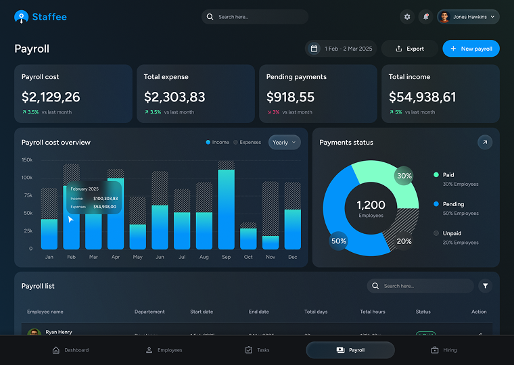The width and height of the screenshot is (514, 365).
Task: Sort by End date column header
Action: [258, 312]
